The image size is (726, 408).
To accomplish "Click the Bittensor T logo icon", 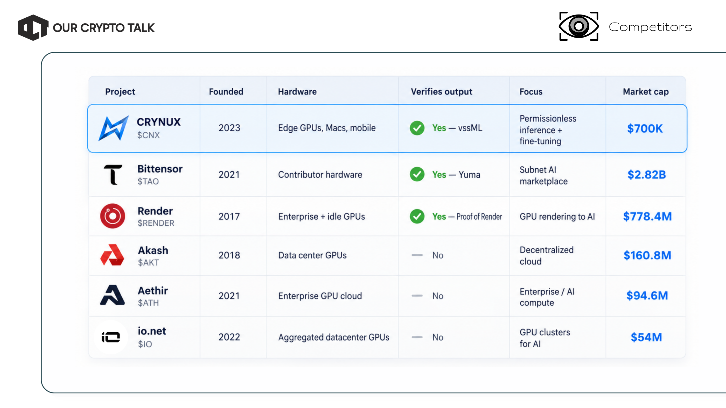I will (x=113, y=175).
